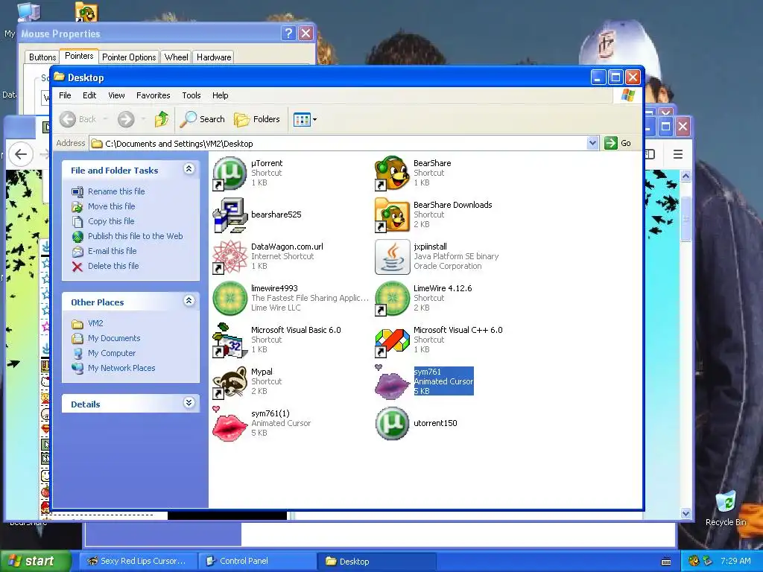The width and height of the screenshot is (763, 572).
Task: Open the Edit menu
Action: 89,95
